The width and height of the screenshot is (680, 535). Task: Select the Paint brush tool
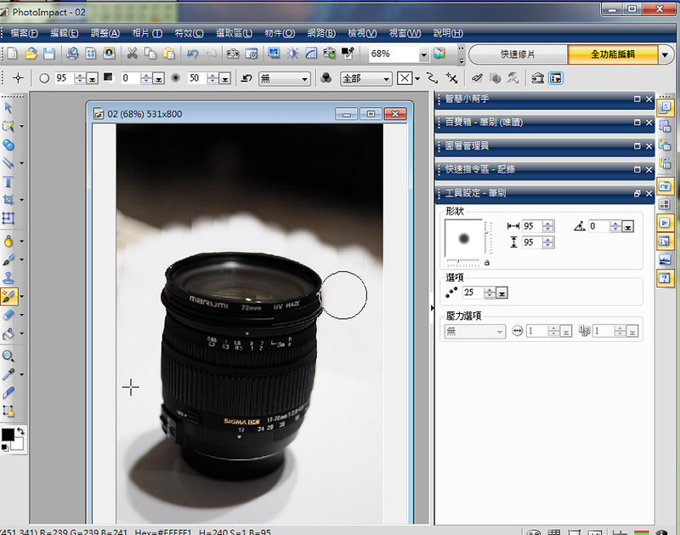(8, 259)
